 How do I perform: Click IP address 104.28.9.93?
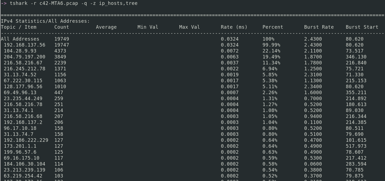click(x=20, y=51)
